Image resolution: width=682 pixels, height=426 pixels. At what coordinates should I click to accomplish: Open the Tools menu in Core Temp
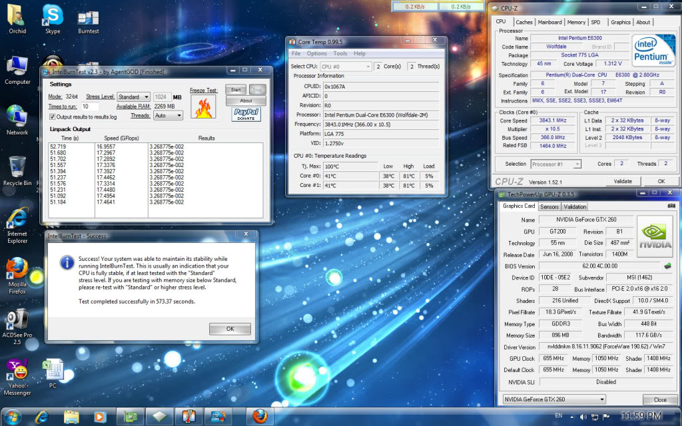coord(340,53)
